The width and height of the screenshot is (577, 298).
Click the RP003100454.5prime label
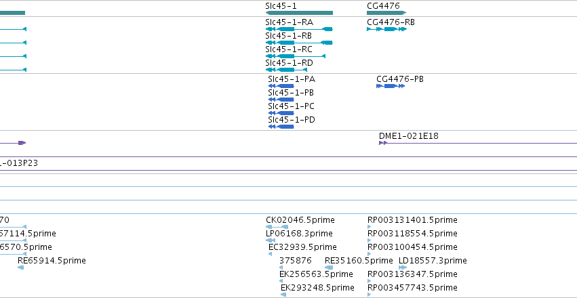pyautogui.click(x=412, y=247)
